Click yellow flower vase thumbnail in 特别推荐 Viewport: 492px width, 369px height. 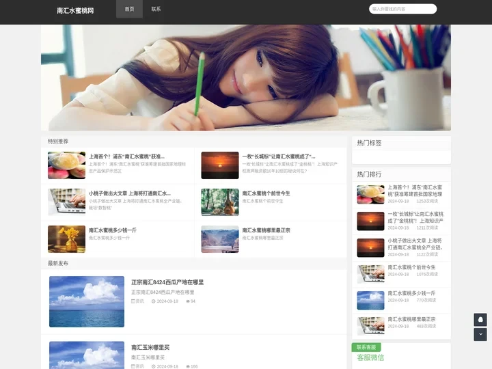[66, 239]
